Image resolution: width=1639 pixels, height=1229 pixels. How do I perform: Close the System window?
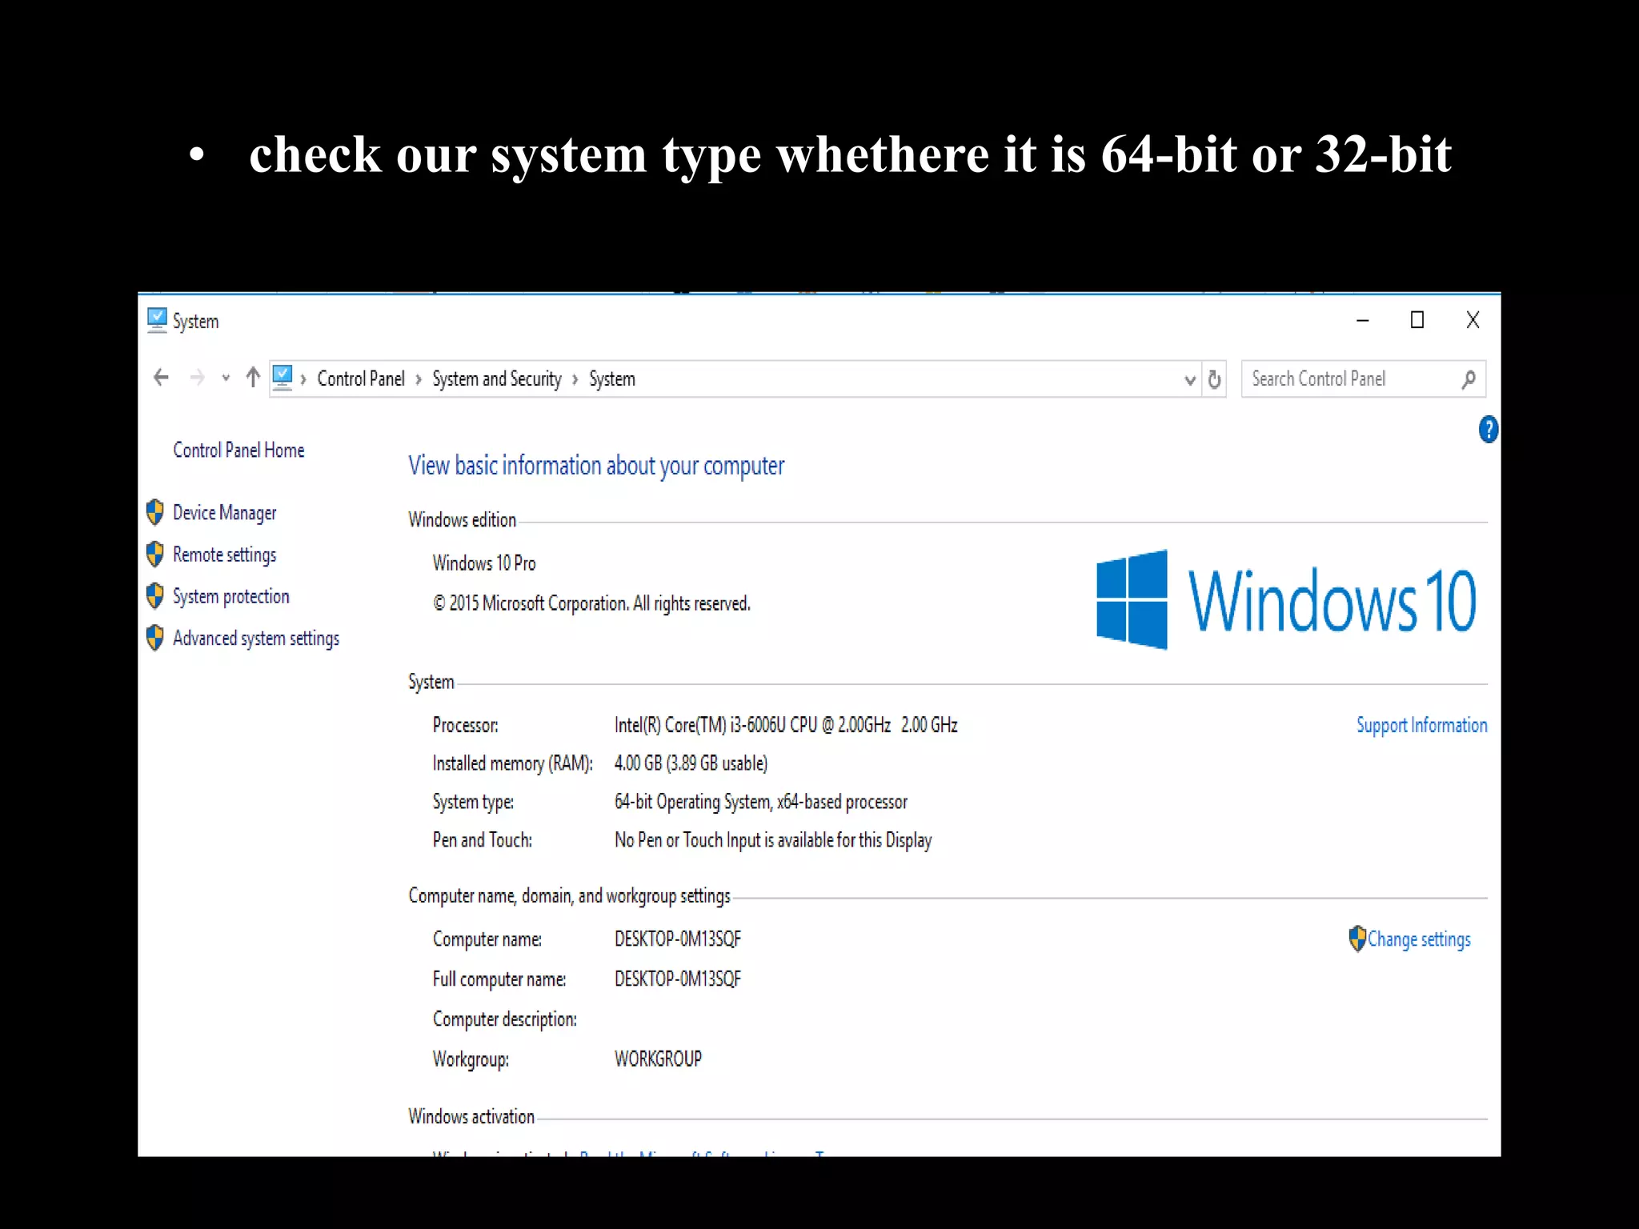1473,320
